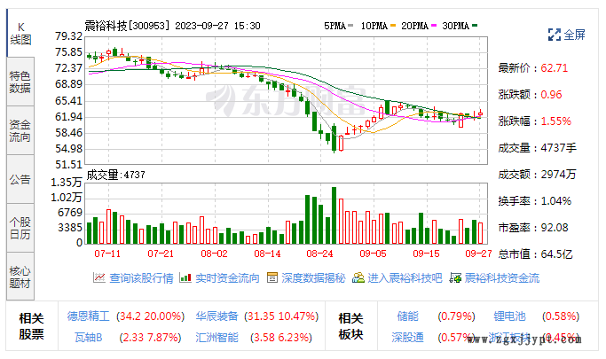Open the 资金流向 tab

[x=20, y=130]
